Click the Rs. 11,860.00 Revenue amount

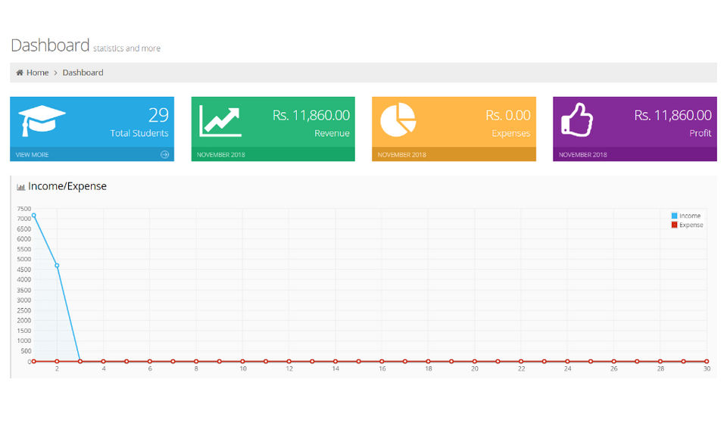coord(311,115)
